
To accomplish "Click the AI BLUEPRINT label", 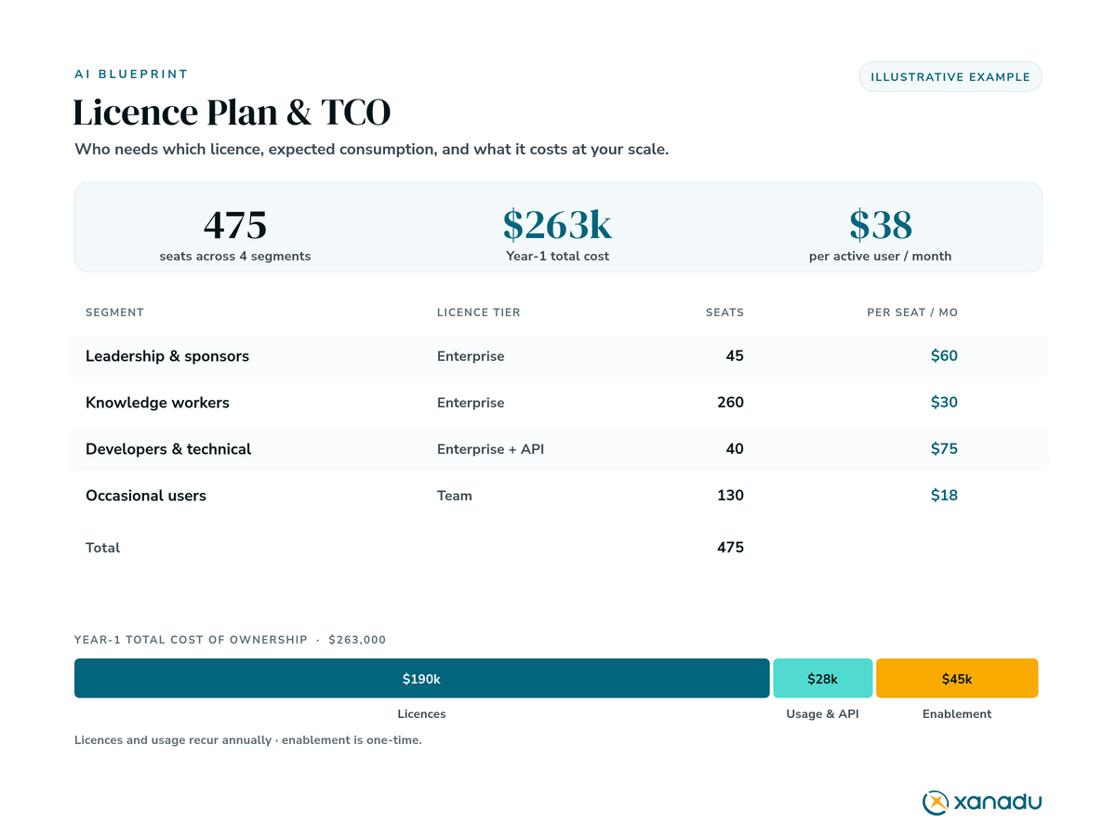I will [131, 73].
